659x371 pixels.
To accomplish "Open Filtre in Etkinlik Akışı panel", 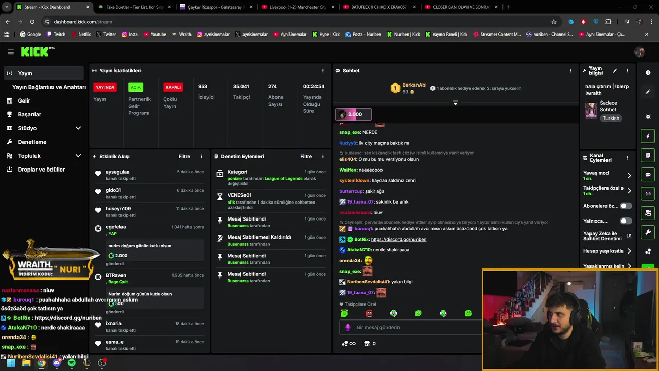I will 184,156.
